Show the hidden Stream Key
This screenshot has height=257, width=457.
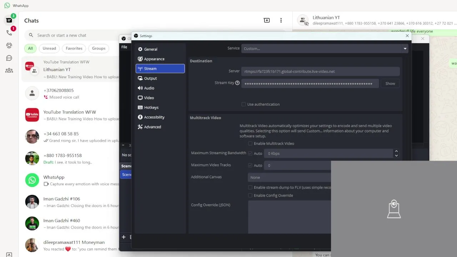[x=390, y=84]
